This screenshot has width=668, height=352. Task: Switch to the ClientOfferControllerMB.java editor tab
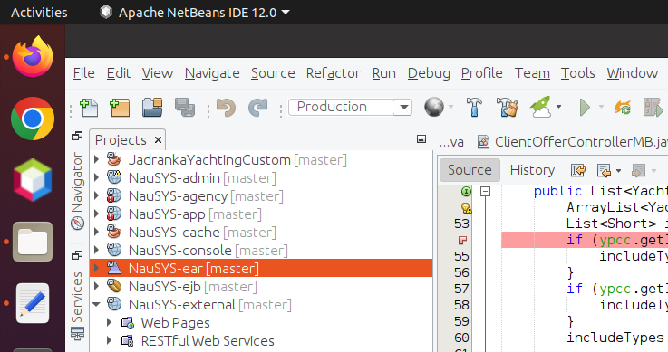572,141
